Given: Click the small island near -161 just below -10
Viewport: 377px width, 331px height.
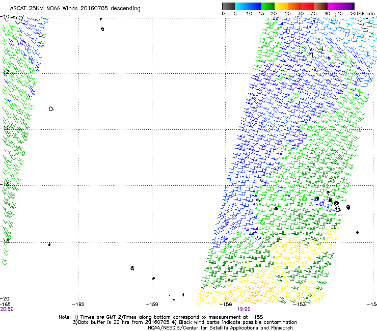Looking at the screenshot, I should [x=102, y=29].
